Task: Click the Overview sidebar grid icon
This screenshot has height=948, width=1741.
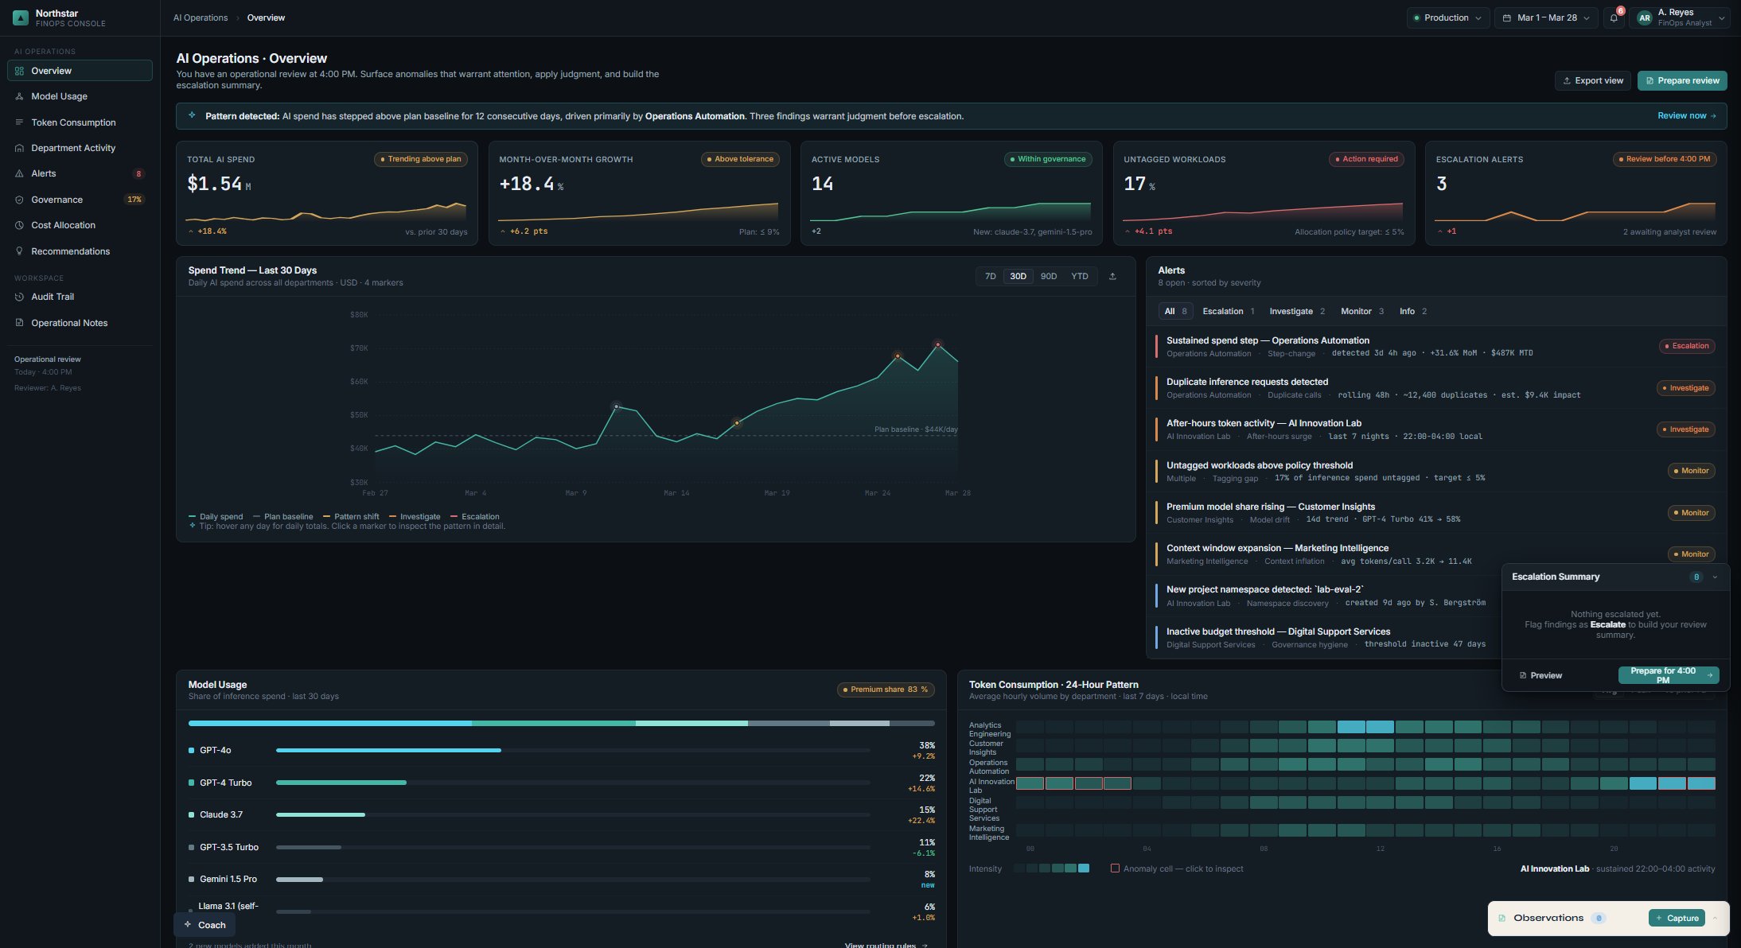Action: [x=19, y=71]
